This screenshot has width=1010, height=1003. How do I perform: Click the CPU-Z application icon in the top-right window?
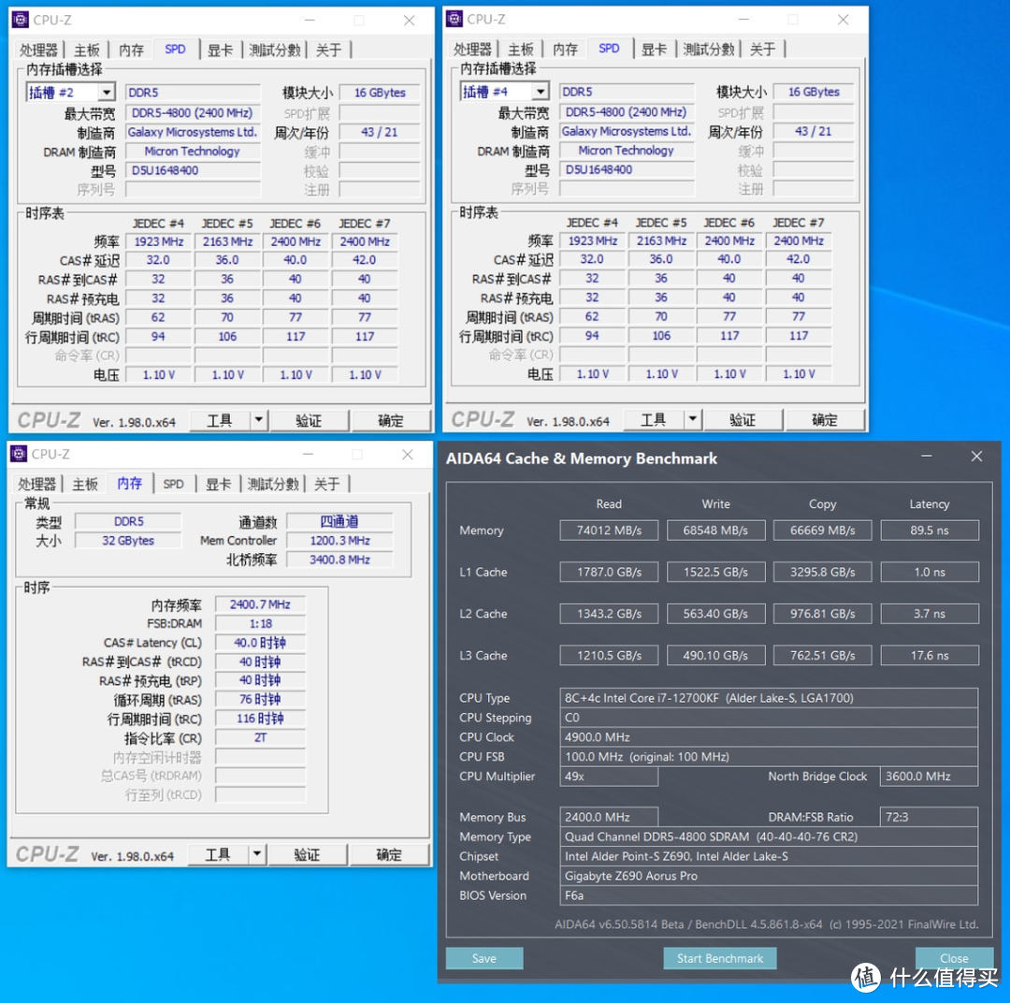pyautogui.click(x=454, y=19)
